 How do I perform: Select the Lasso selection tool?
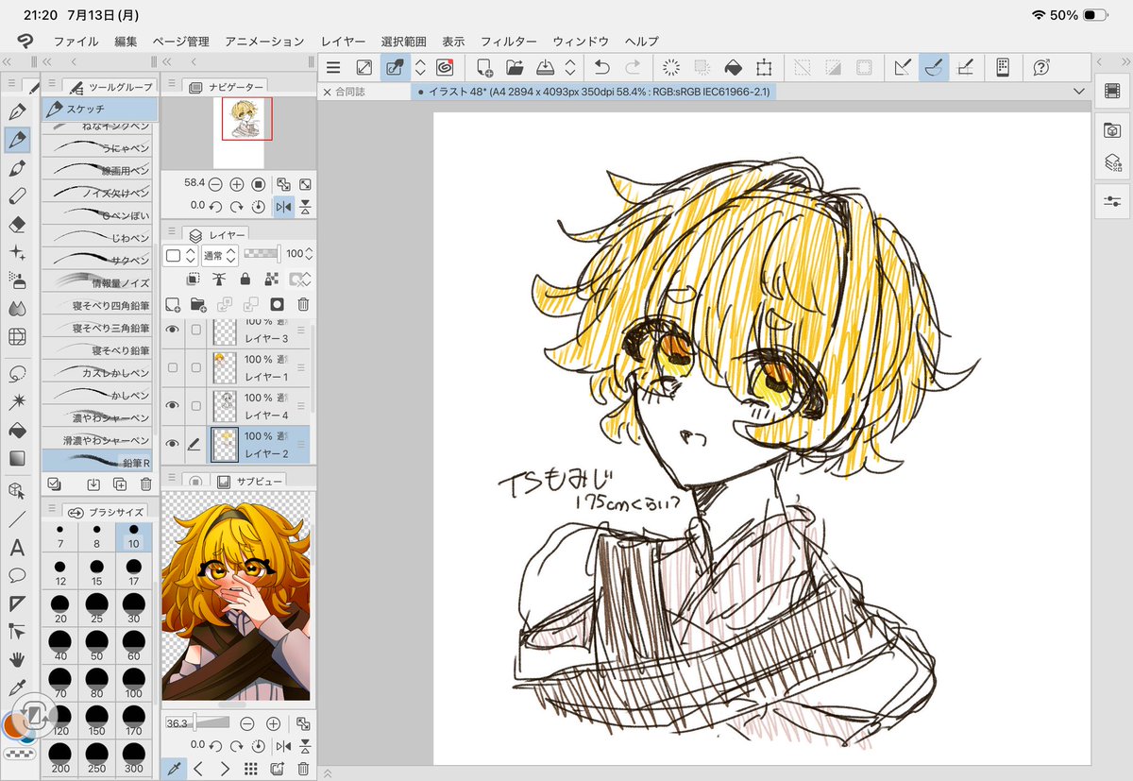(16, 374)
